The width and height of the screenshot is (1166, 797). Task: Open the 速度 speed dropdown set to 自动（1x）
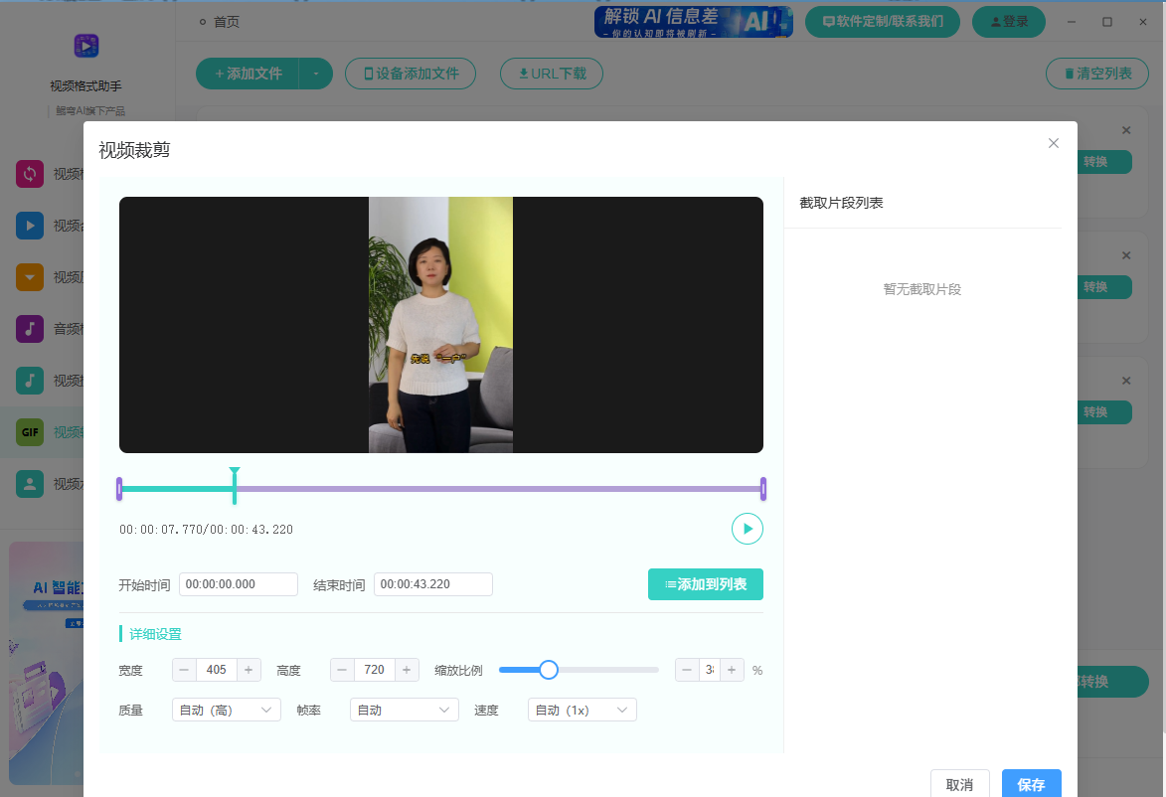click(x=582, y=710)
